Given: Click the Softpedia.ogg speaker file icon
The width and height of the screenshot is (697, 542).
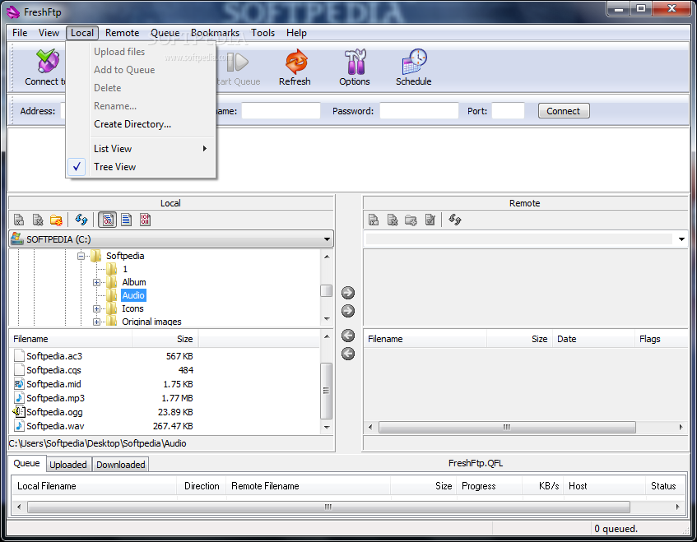Looking at the screenshot, I should [18, 412].
